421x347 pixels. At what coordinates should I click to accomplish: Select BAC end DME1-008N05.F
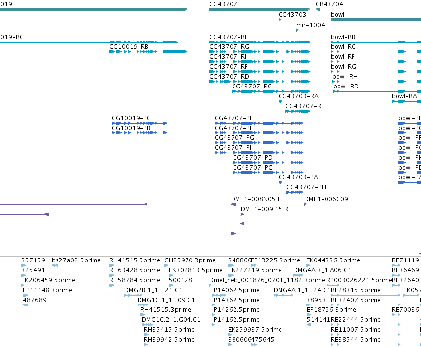(256, 199)
